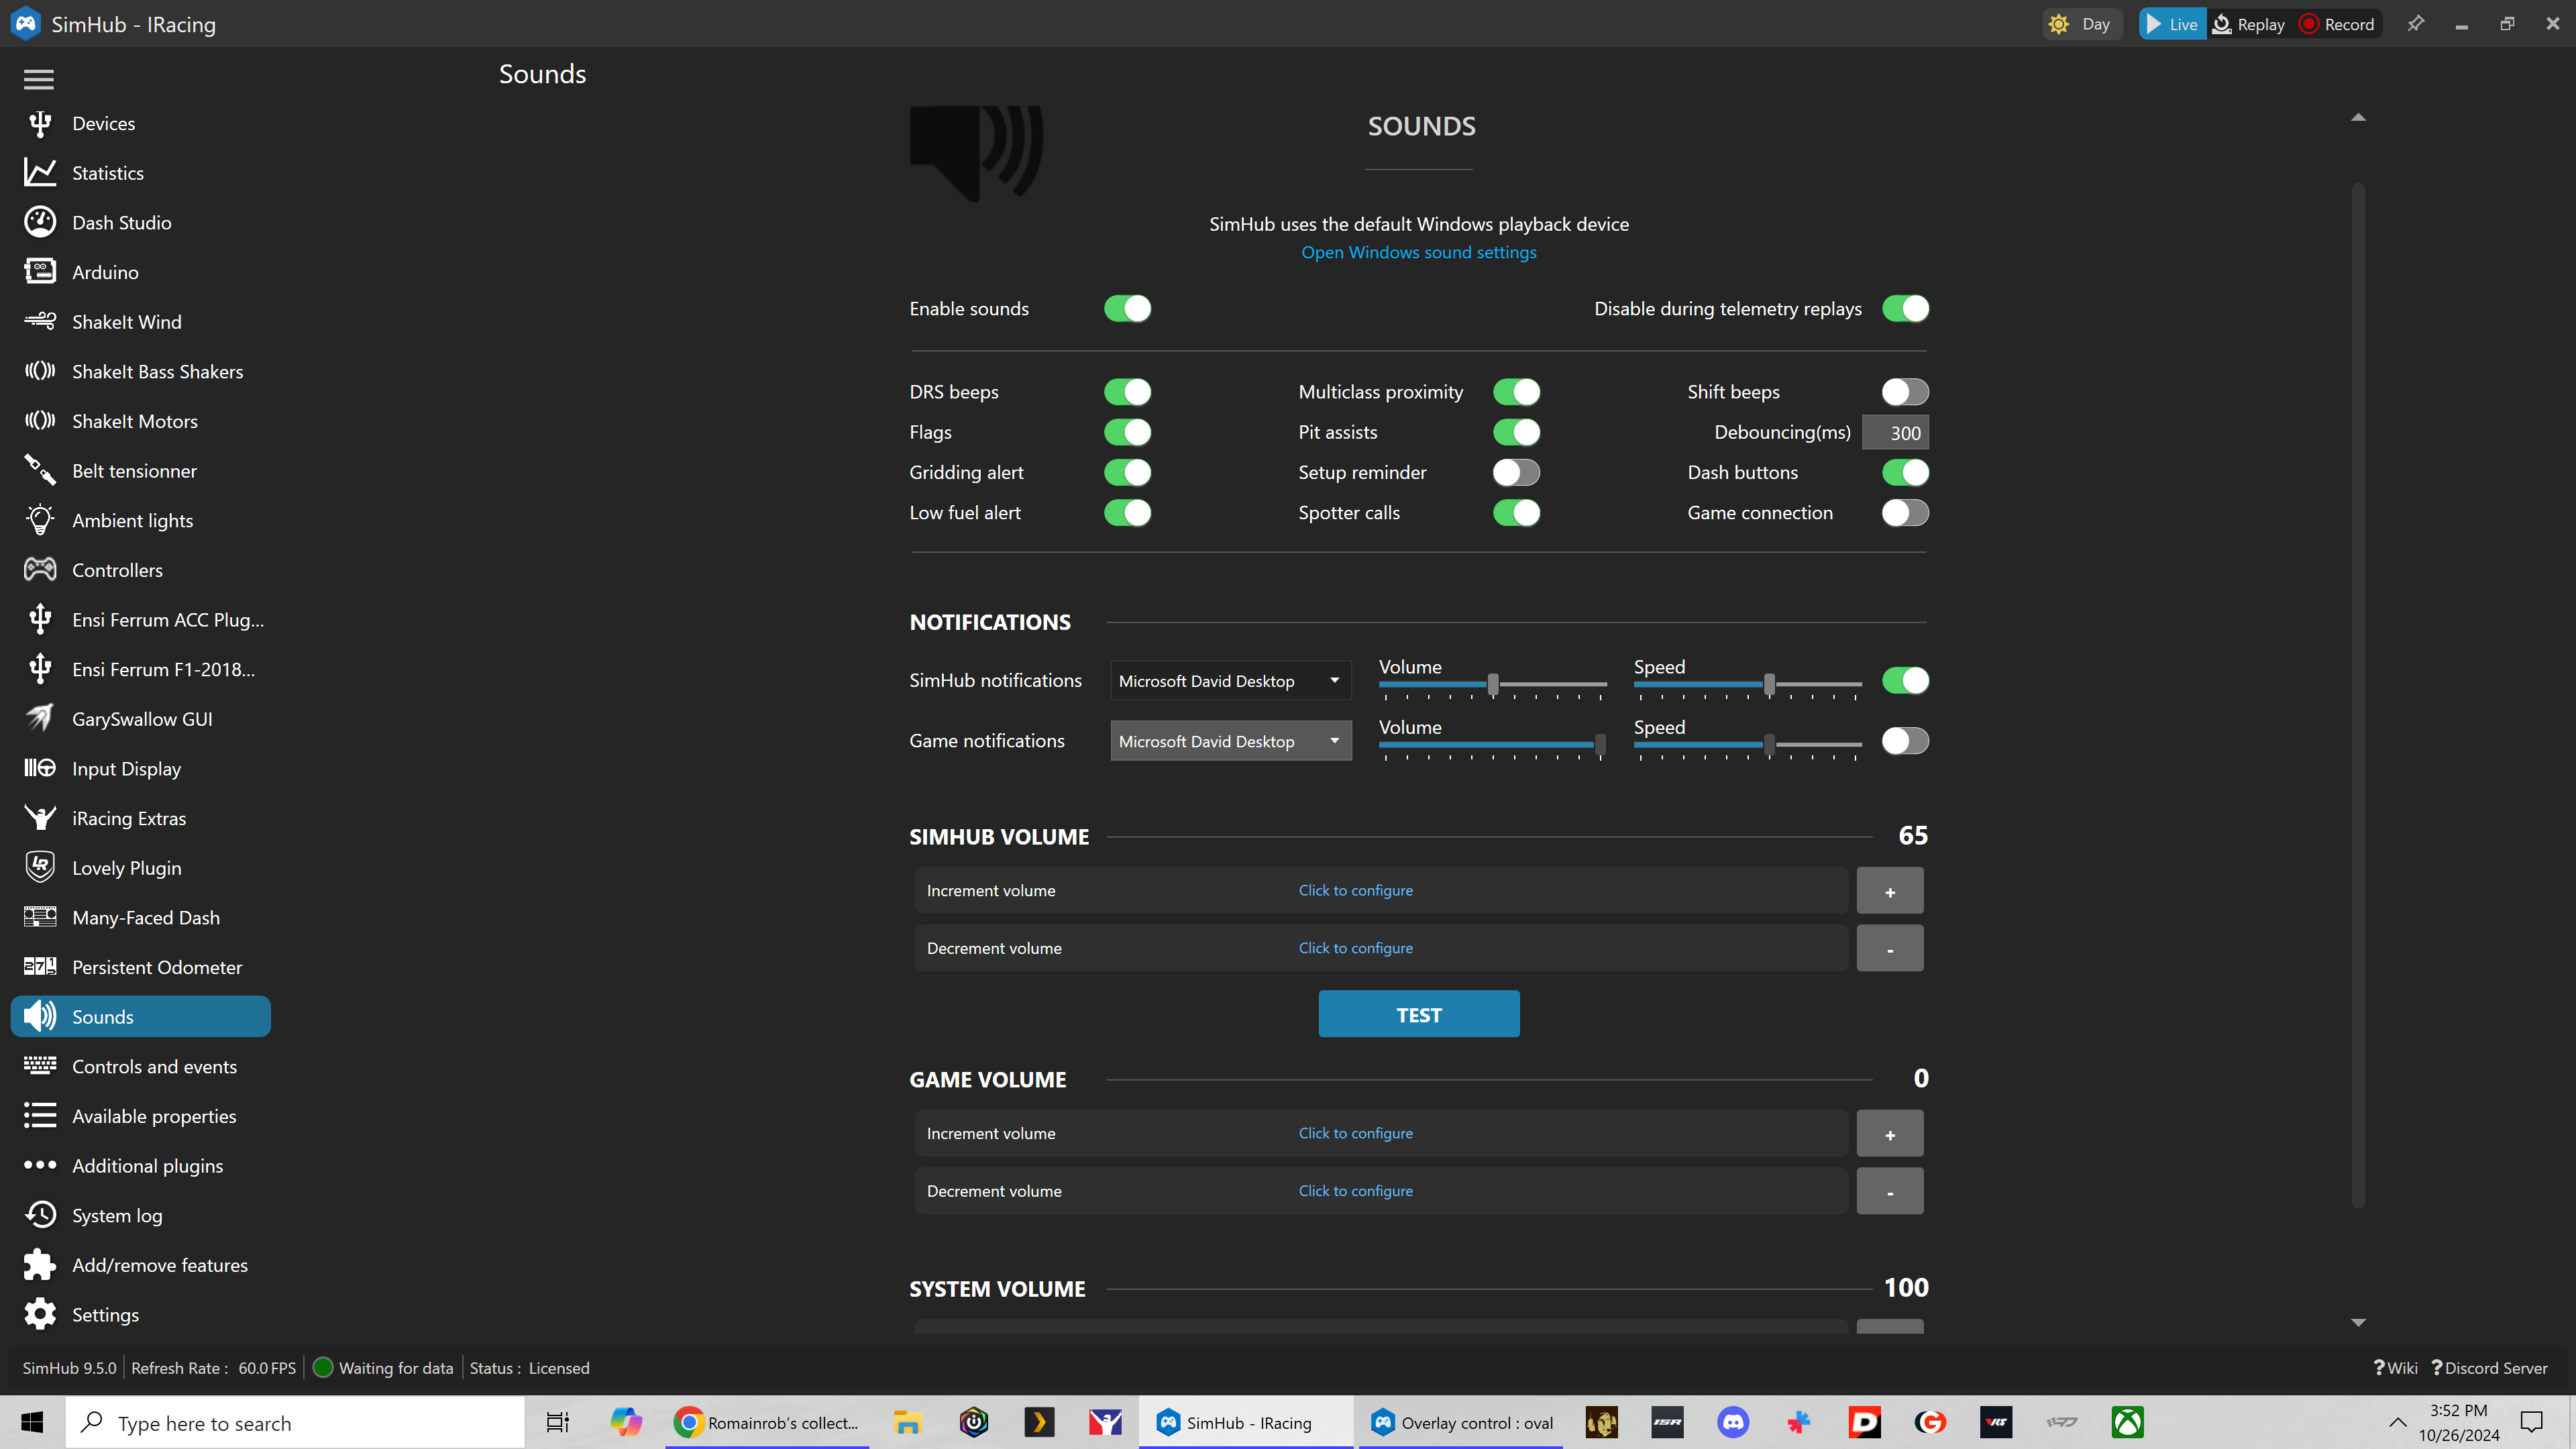Toggle the Flags sound switch
The image size is (2576, 1449).
click(1127, 432)
